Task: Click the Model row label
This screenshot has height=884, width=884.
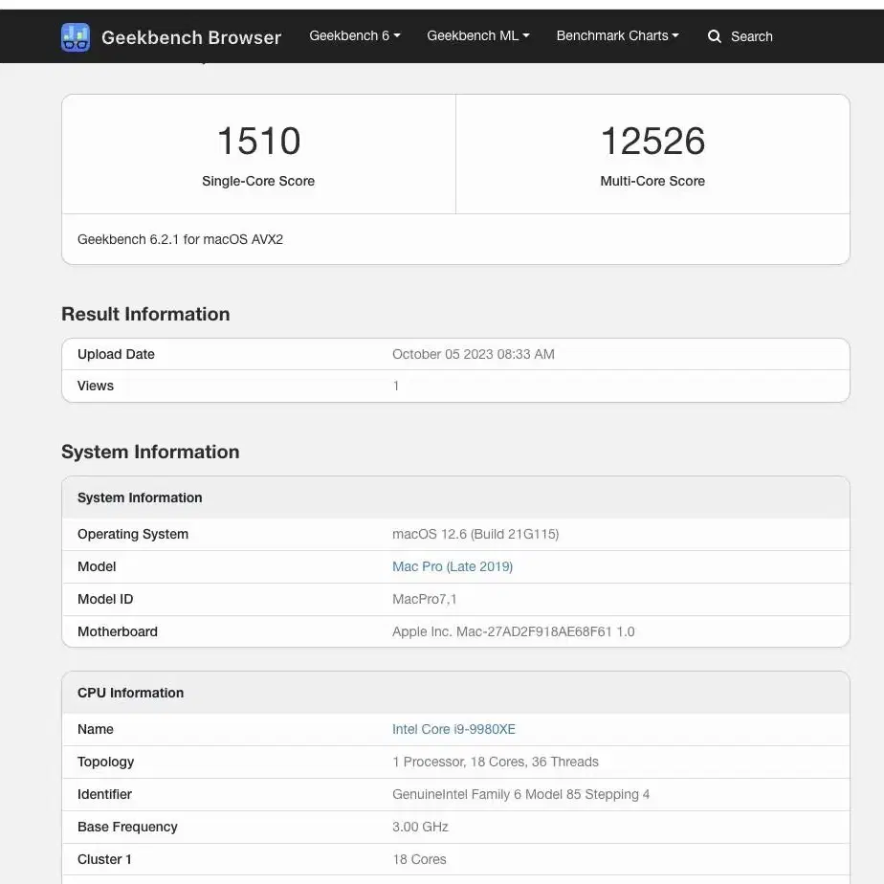Action: coord(97,566)
